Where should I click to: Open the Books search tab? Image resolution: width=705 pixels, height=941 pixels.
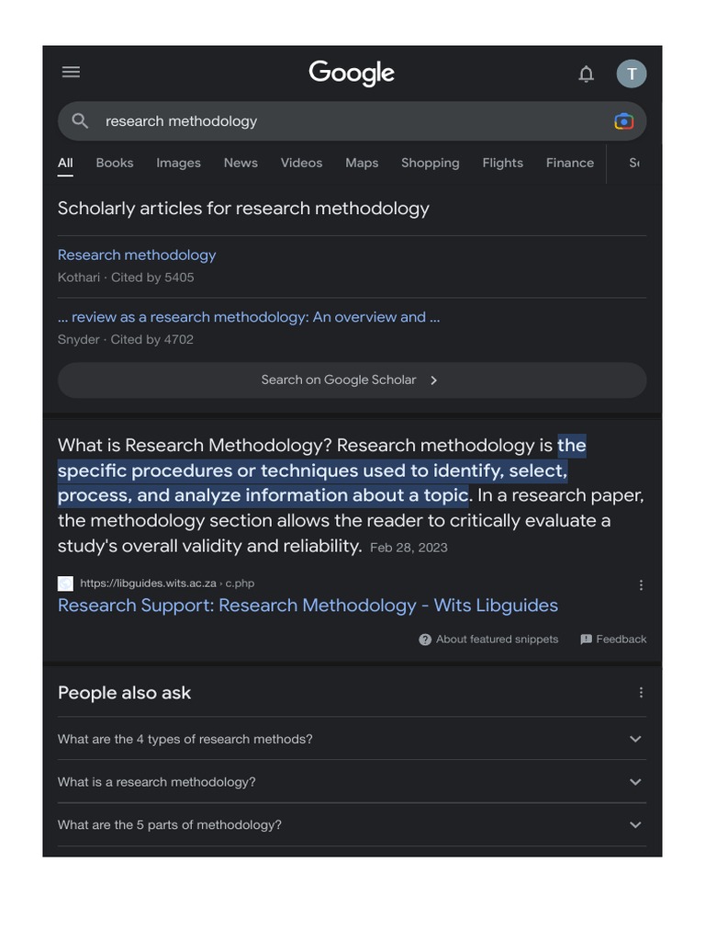click(x=115, y=163)
